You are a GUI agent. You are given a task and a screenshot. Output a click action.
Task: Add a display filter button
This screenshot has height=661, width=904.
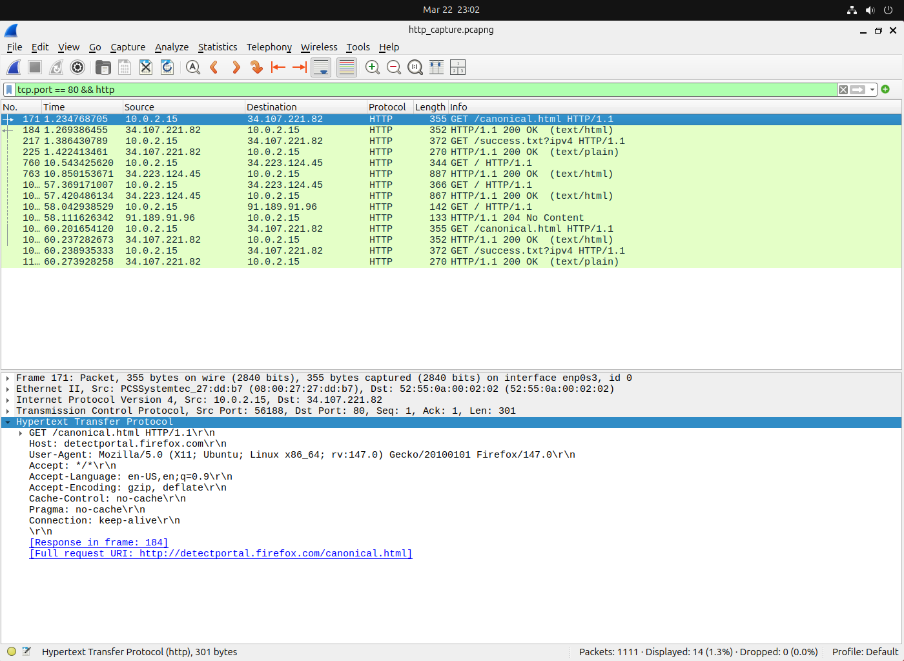click(885, 89)
